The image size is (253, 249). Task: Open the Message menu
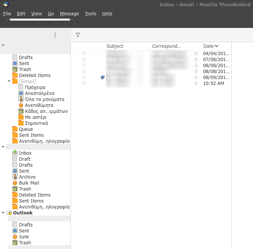tap(69, 14)
